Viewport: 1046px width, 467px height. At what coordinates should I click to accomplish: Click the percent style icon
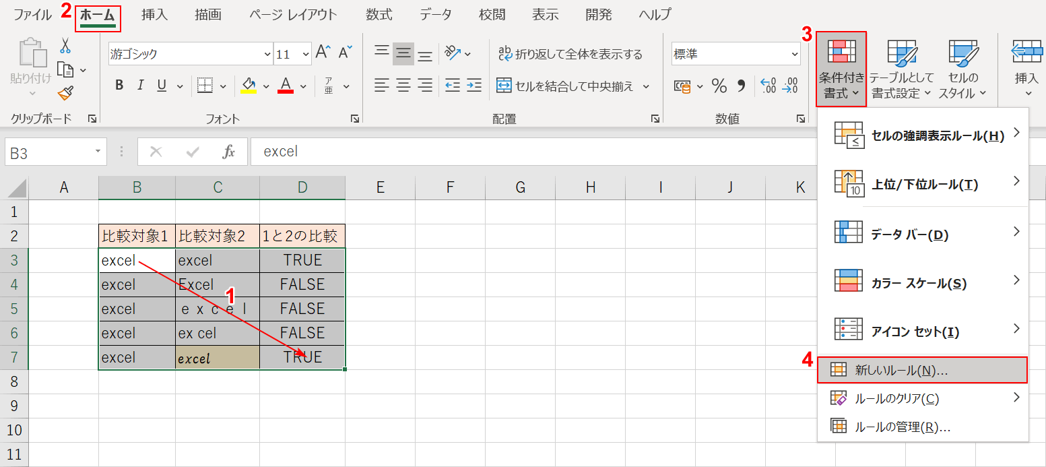tap(719, 85)
